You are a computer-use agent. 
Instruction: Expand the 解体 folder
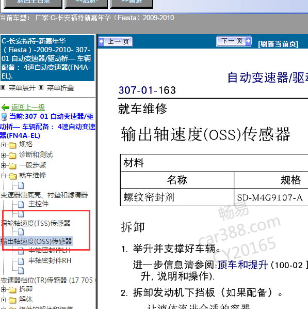coord(3,300)
